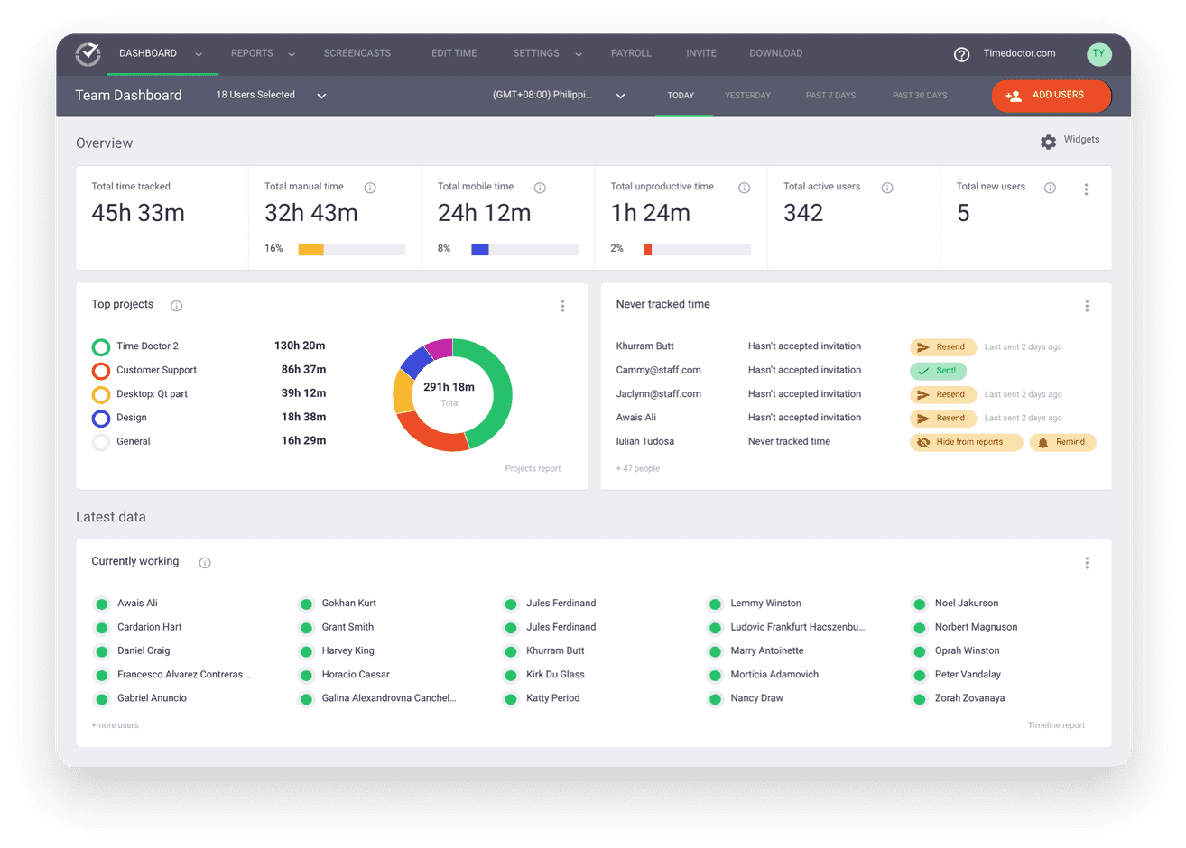Open the Currently working three-dot menu icon
The width and height of the screenshot is (1186, 848).
click(x=1088, y=562)
